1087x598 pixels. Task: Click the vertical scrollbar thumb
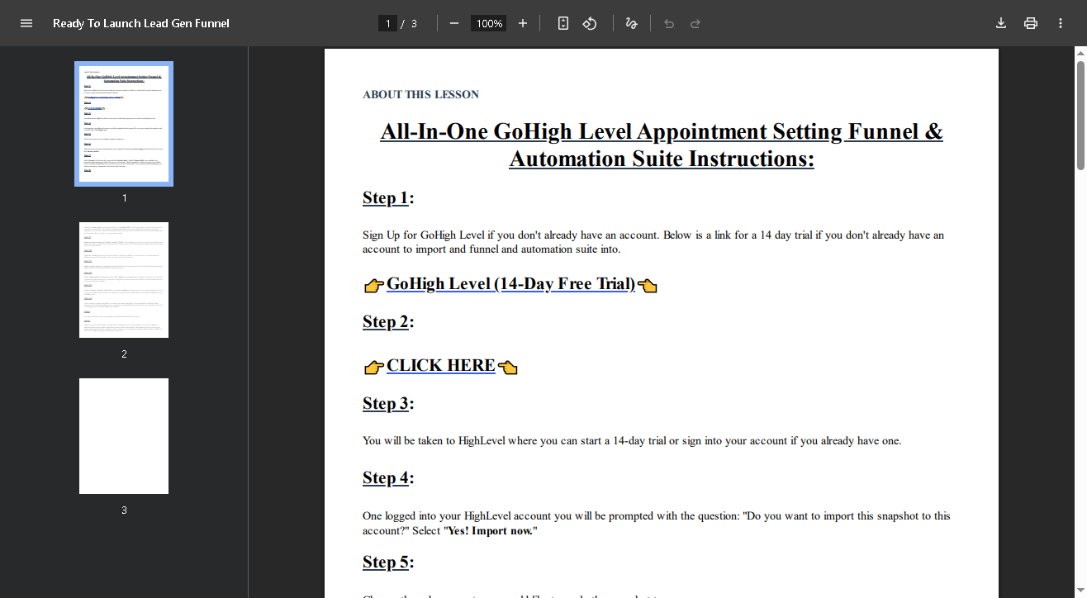(x=1080, y=116)
